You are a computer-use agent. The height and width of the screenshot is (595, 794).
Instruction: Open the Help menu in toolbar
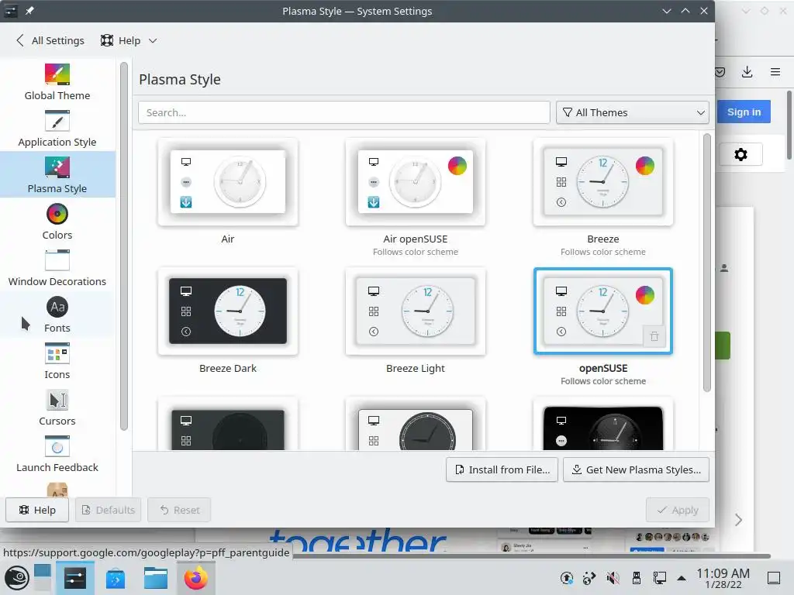point(128,40)
